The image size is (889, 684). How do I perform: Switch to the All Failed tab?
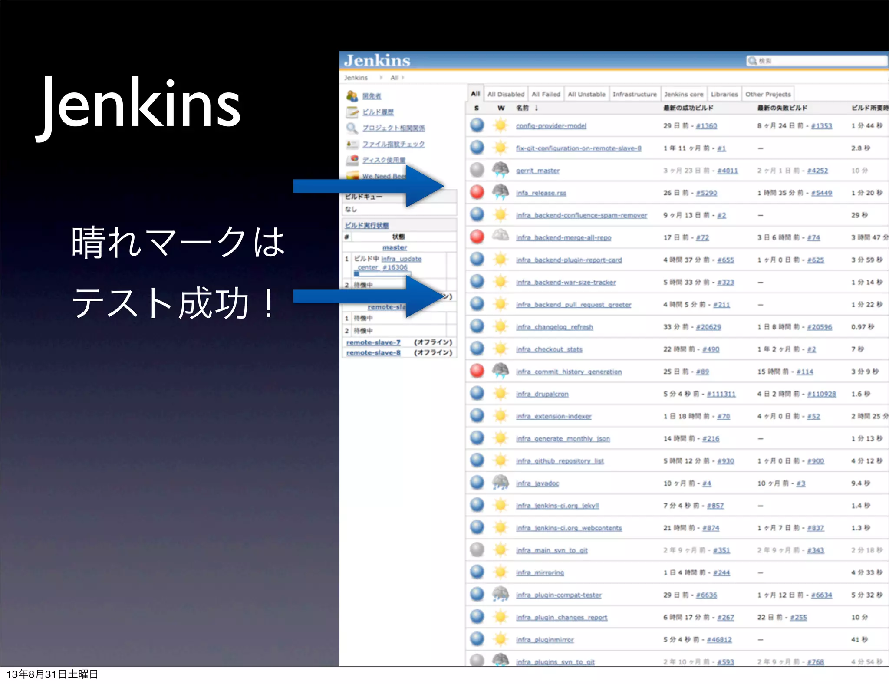(x=546, y=94)
